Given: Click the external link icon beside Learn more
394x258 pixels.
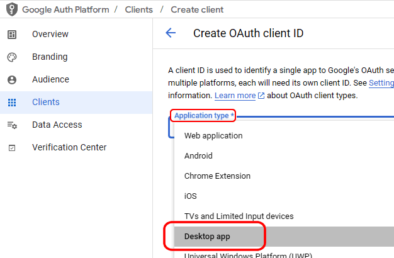Looking at the screenshot, I should 261,96.
